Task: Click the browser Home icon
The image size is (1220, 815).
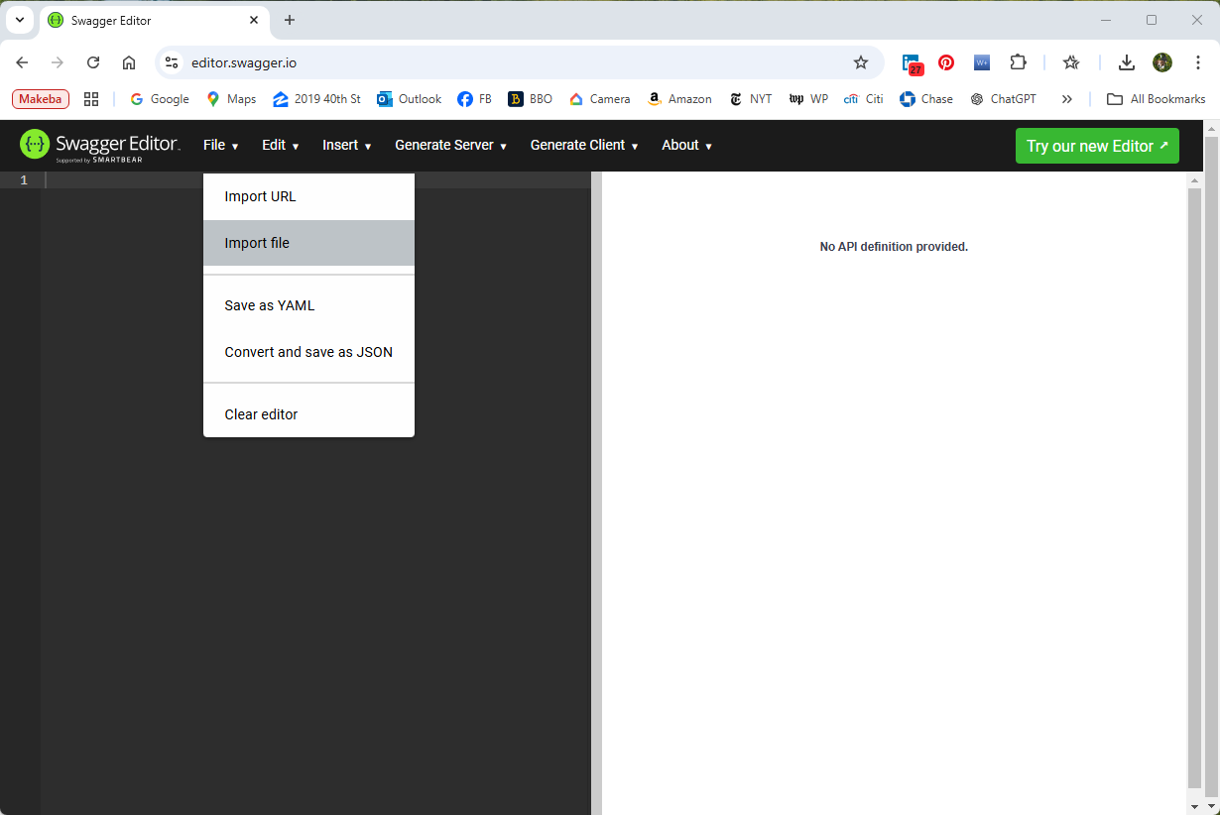Action: [x=129, y=61]
